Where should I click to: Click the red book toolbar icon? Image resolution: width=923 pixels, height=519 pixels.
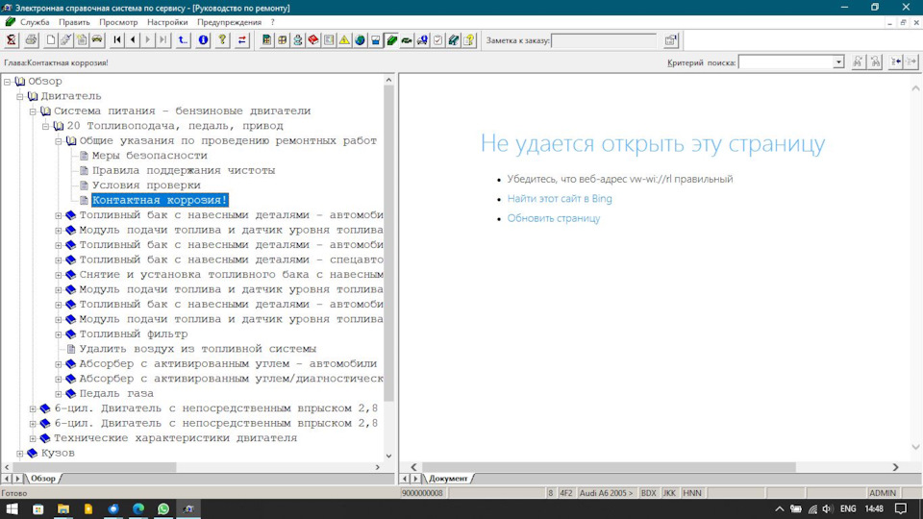click(313, 39)
